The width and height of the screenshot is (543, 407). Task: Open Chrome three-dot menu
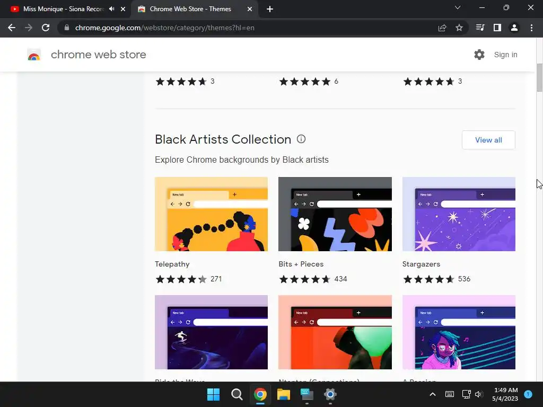(x=531, y=28)
